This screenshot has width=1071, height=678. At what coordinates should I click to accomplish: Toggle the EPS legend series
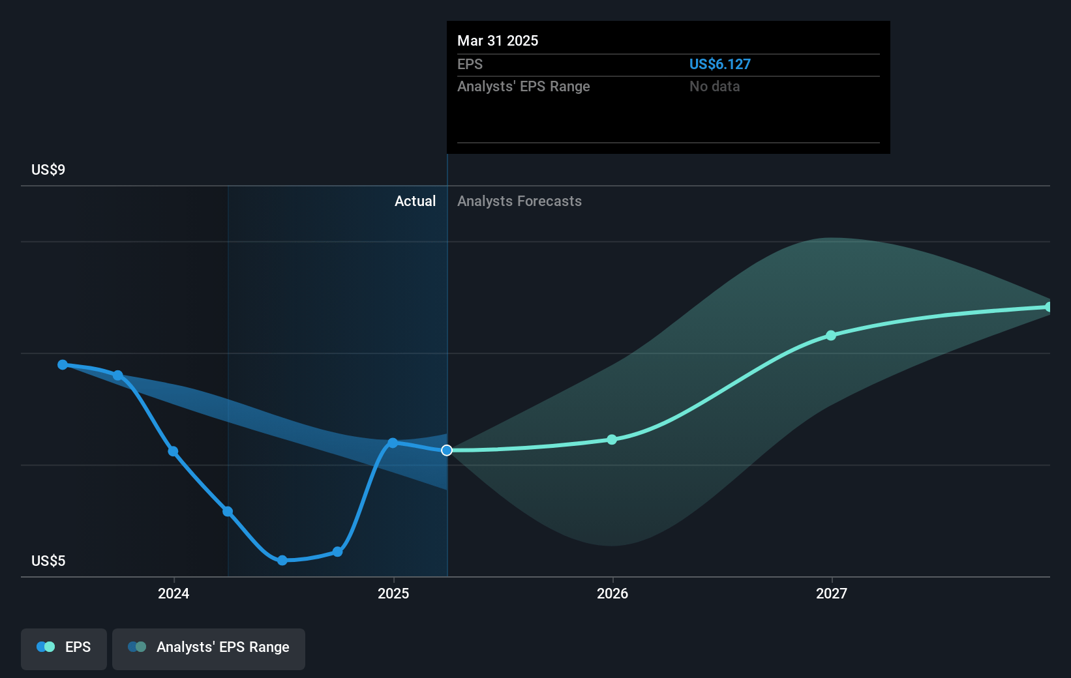[x=64, y=649]
